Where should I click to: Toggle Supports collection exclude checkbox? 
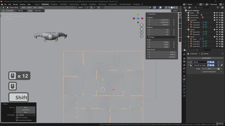coord(214,20)
